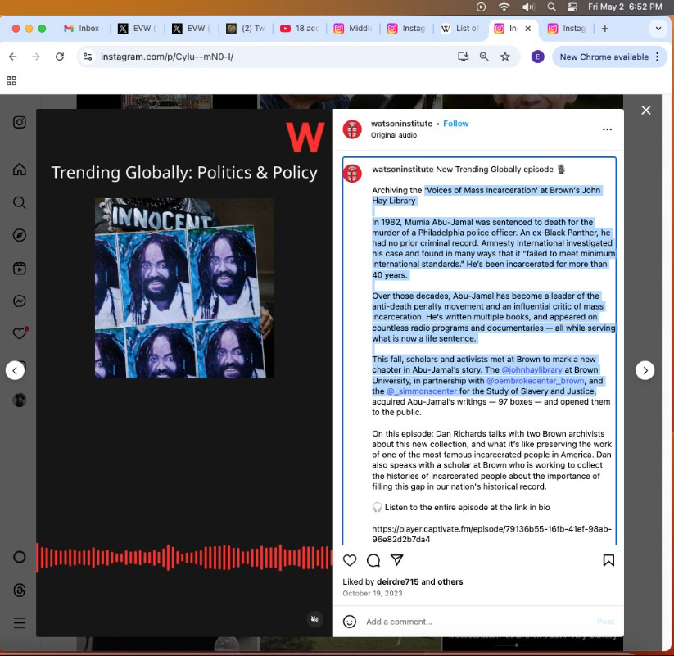Click the Post comment button
This screenshot has height=656, width=674.
606,622
